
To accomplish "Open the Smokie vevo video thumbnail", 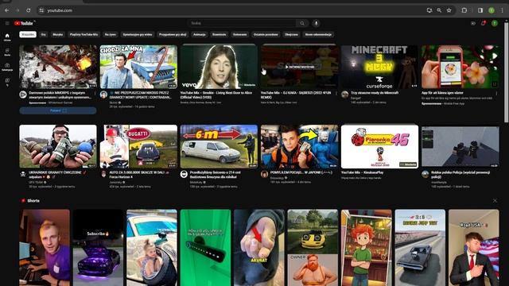I will (219, 67).
